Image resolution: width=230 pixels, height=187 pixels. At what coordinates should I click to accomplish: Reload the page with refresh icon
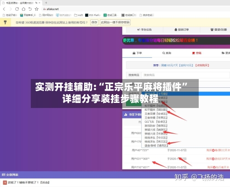tap(17, 9)
